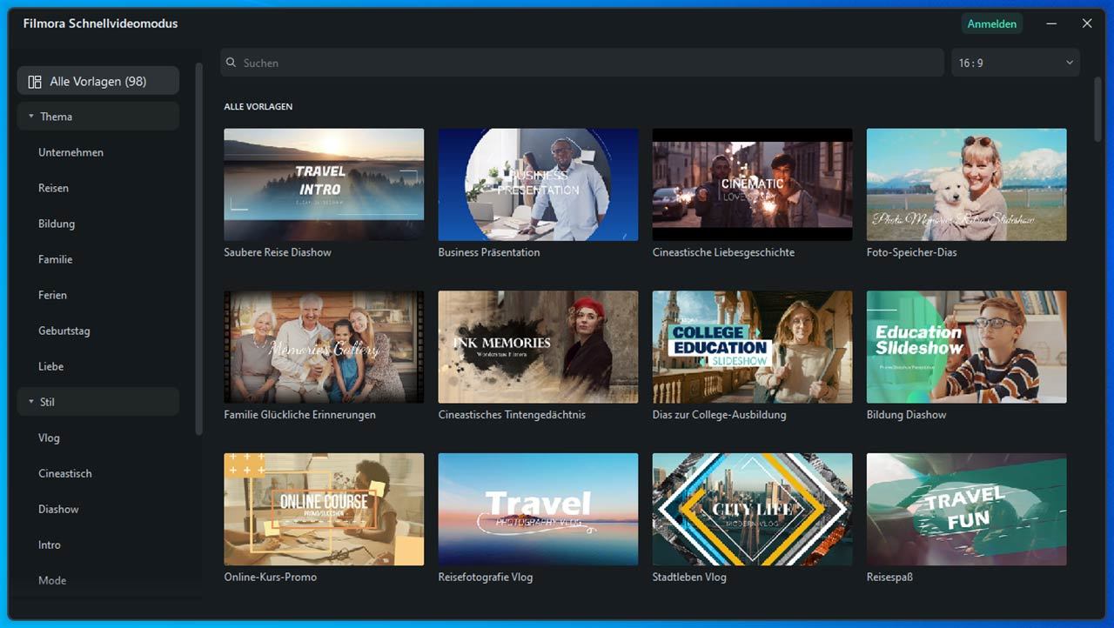Open the 16:9 aspect ratio dropdown

pyautogui.click(x=1016, y=63)
